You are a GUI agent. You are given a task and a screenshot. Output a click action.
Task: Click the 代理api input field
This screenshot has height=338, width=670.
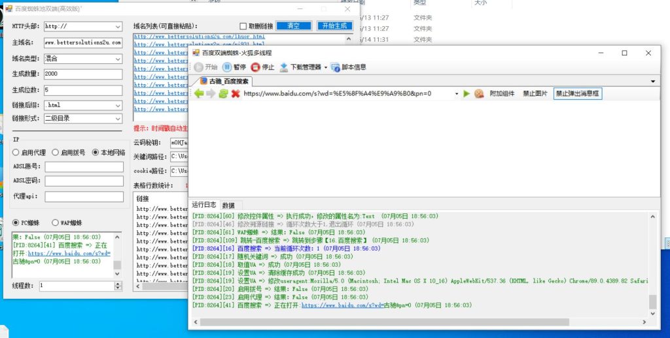(x=84, y=196)
